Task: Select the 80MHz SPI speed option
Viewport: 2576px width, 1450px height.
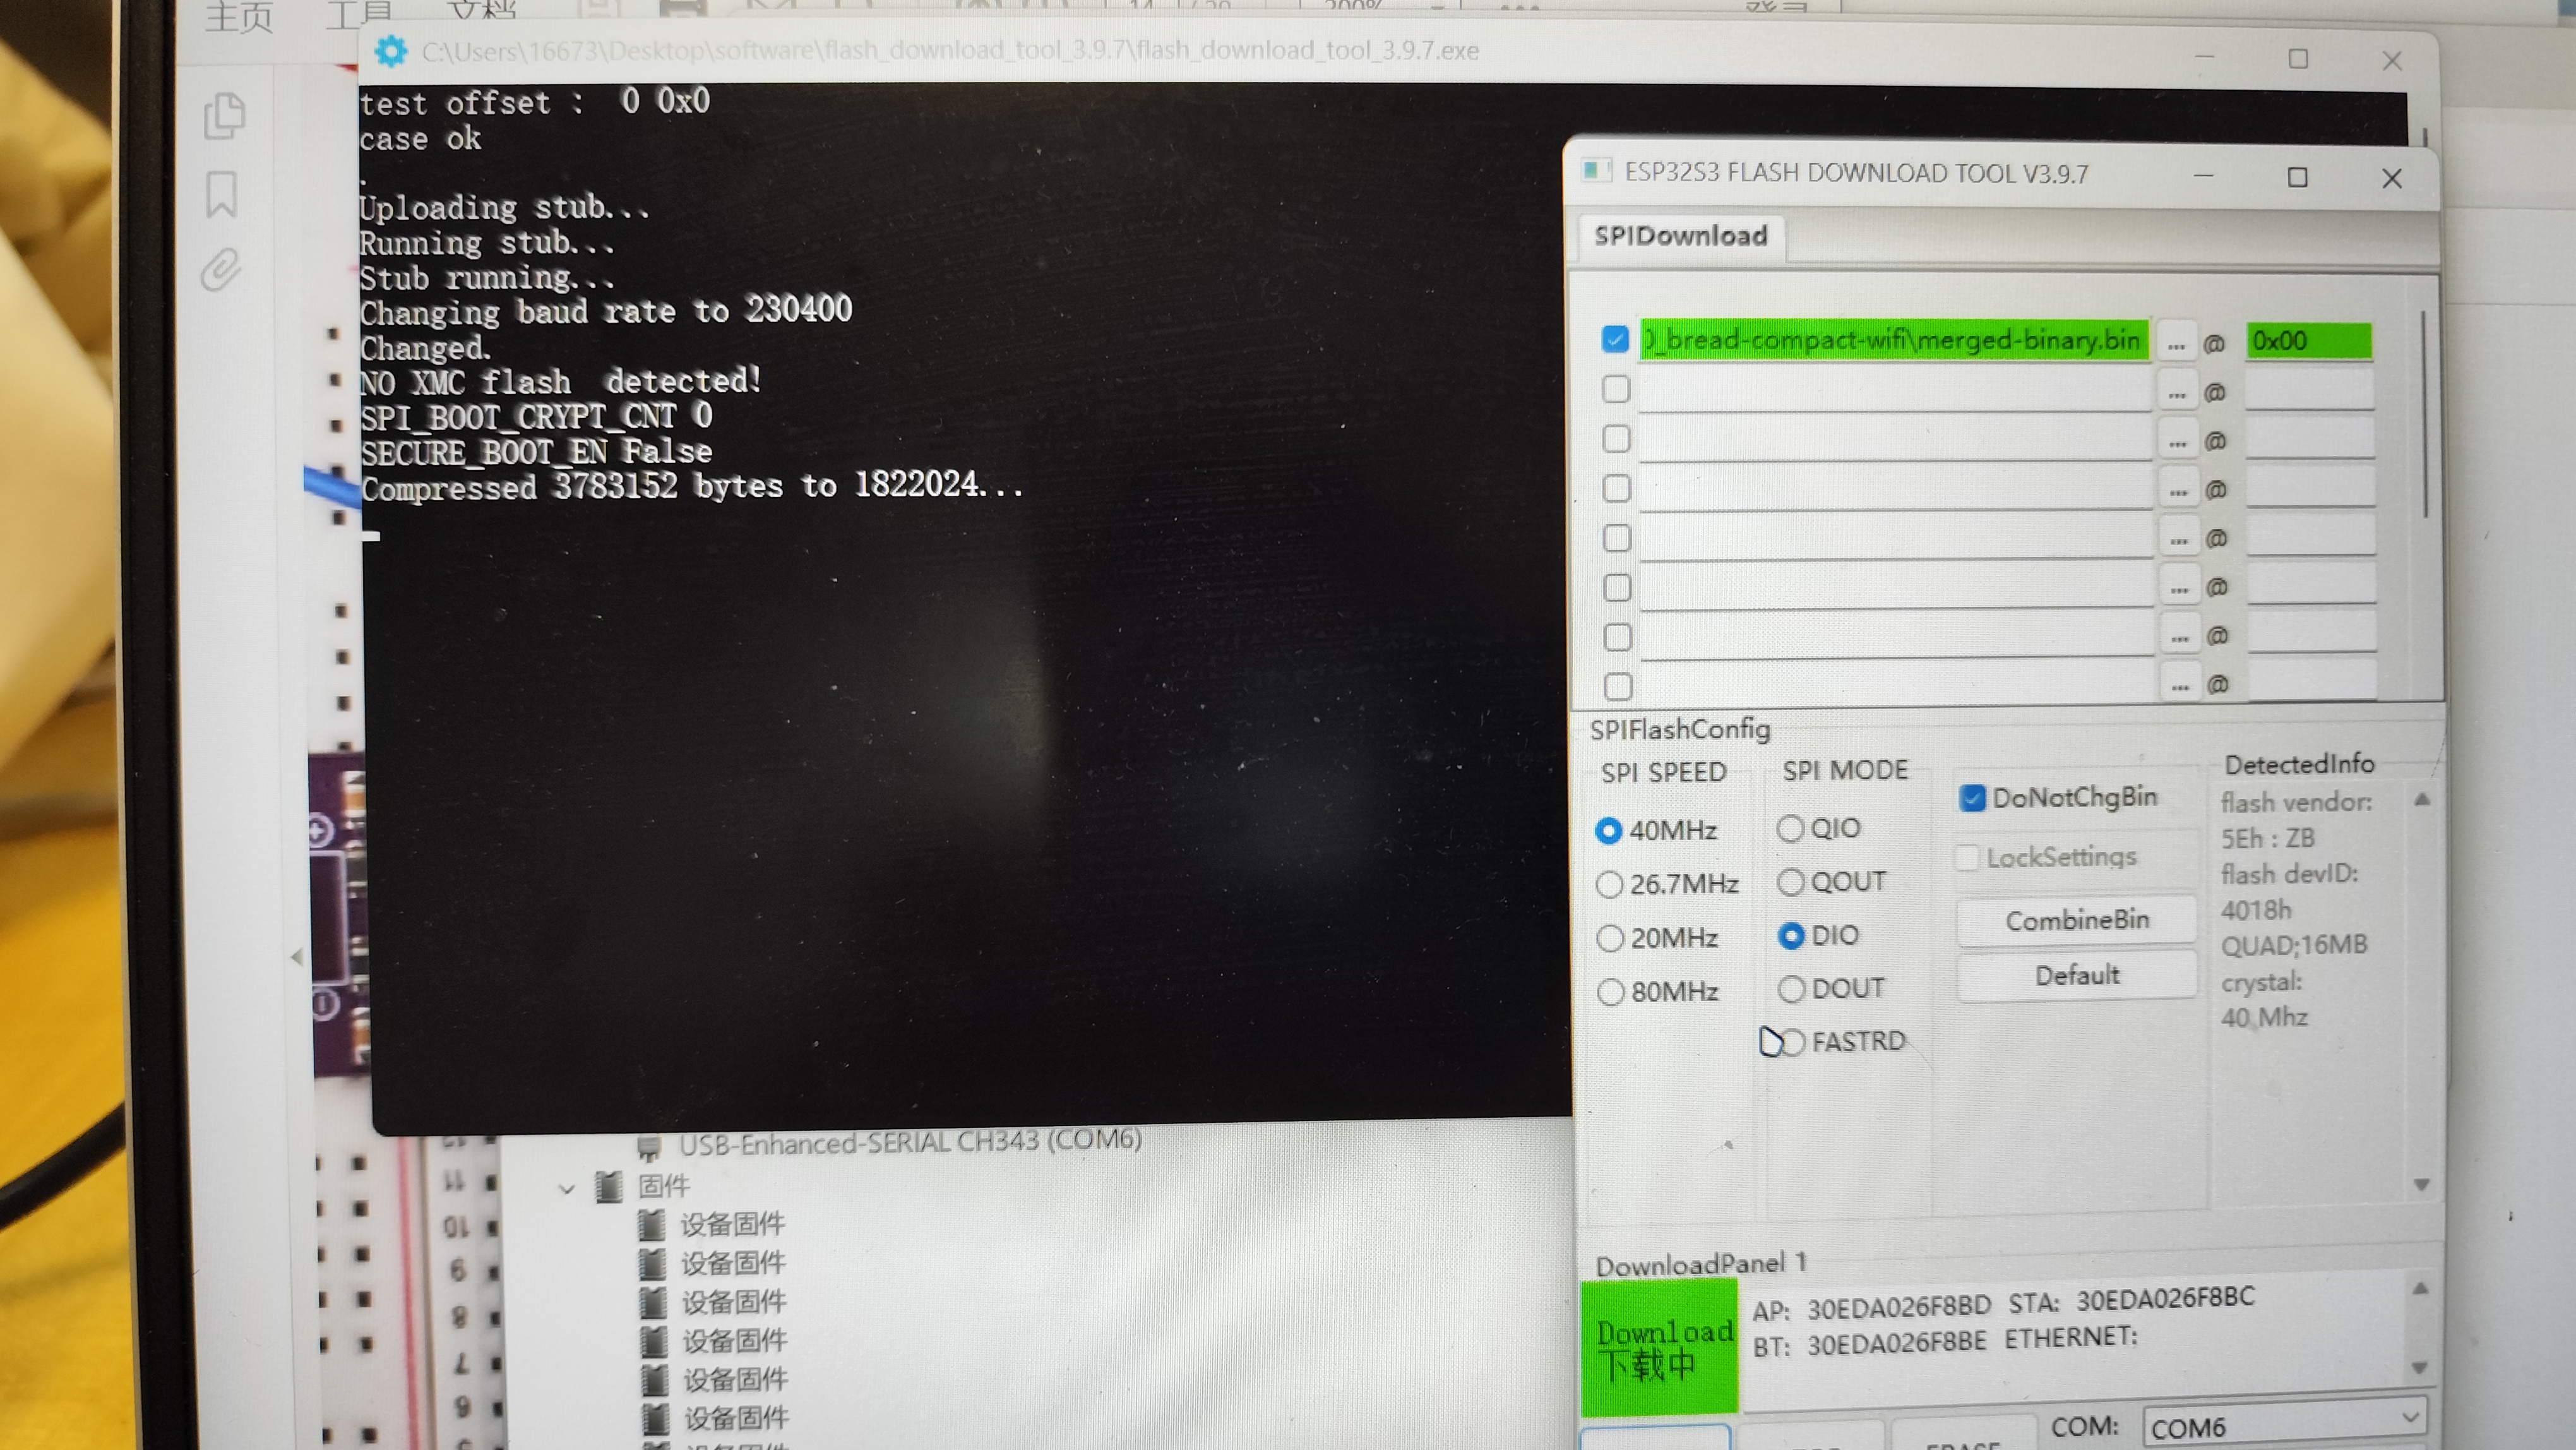Action: point(1610,992)
